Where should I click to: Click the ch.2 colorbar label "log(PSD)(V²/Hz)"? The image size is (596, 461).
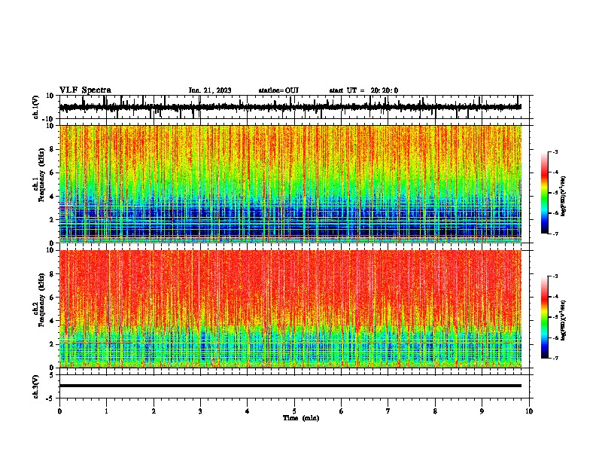tap(563, 320)
